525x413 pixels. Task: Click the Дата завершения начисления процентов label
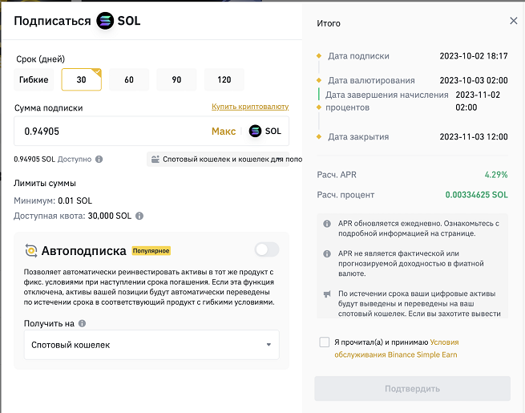[x=386, y=101]
